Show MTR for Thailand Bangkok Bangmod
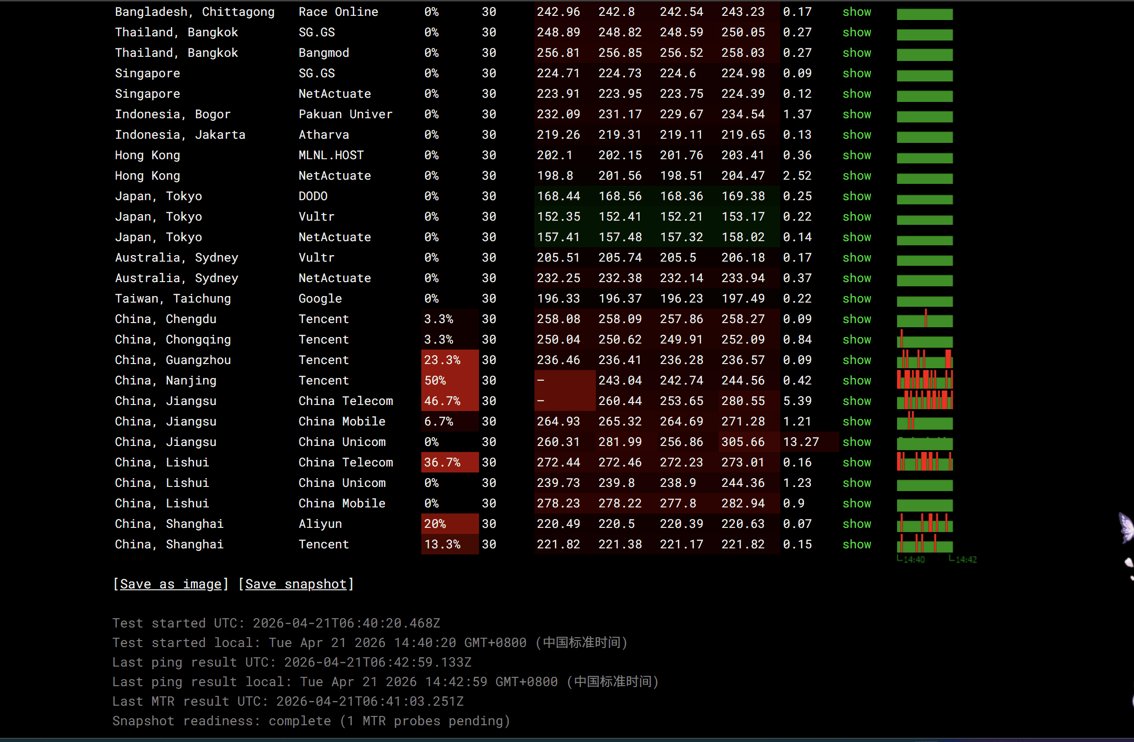1134x742 pixels. click(x=857, y=53)
